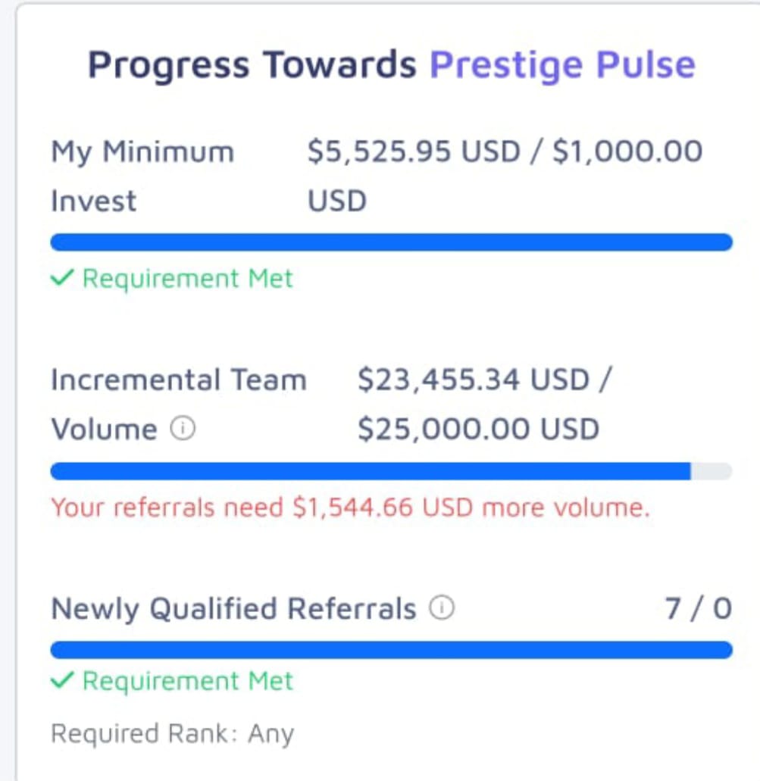This screenshot has height=781, width=760.
Task: Click the green checkmark under My Minimum Invest bar
Action: point(61,279)
